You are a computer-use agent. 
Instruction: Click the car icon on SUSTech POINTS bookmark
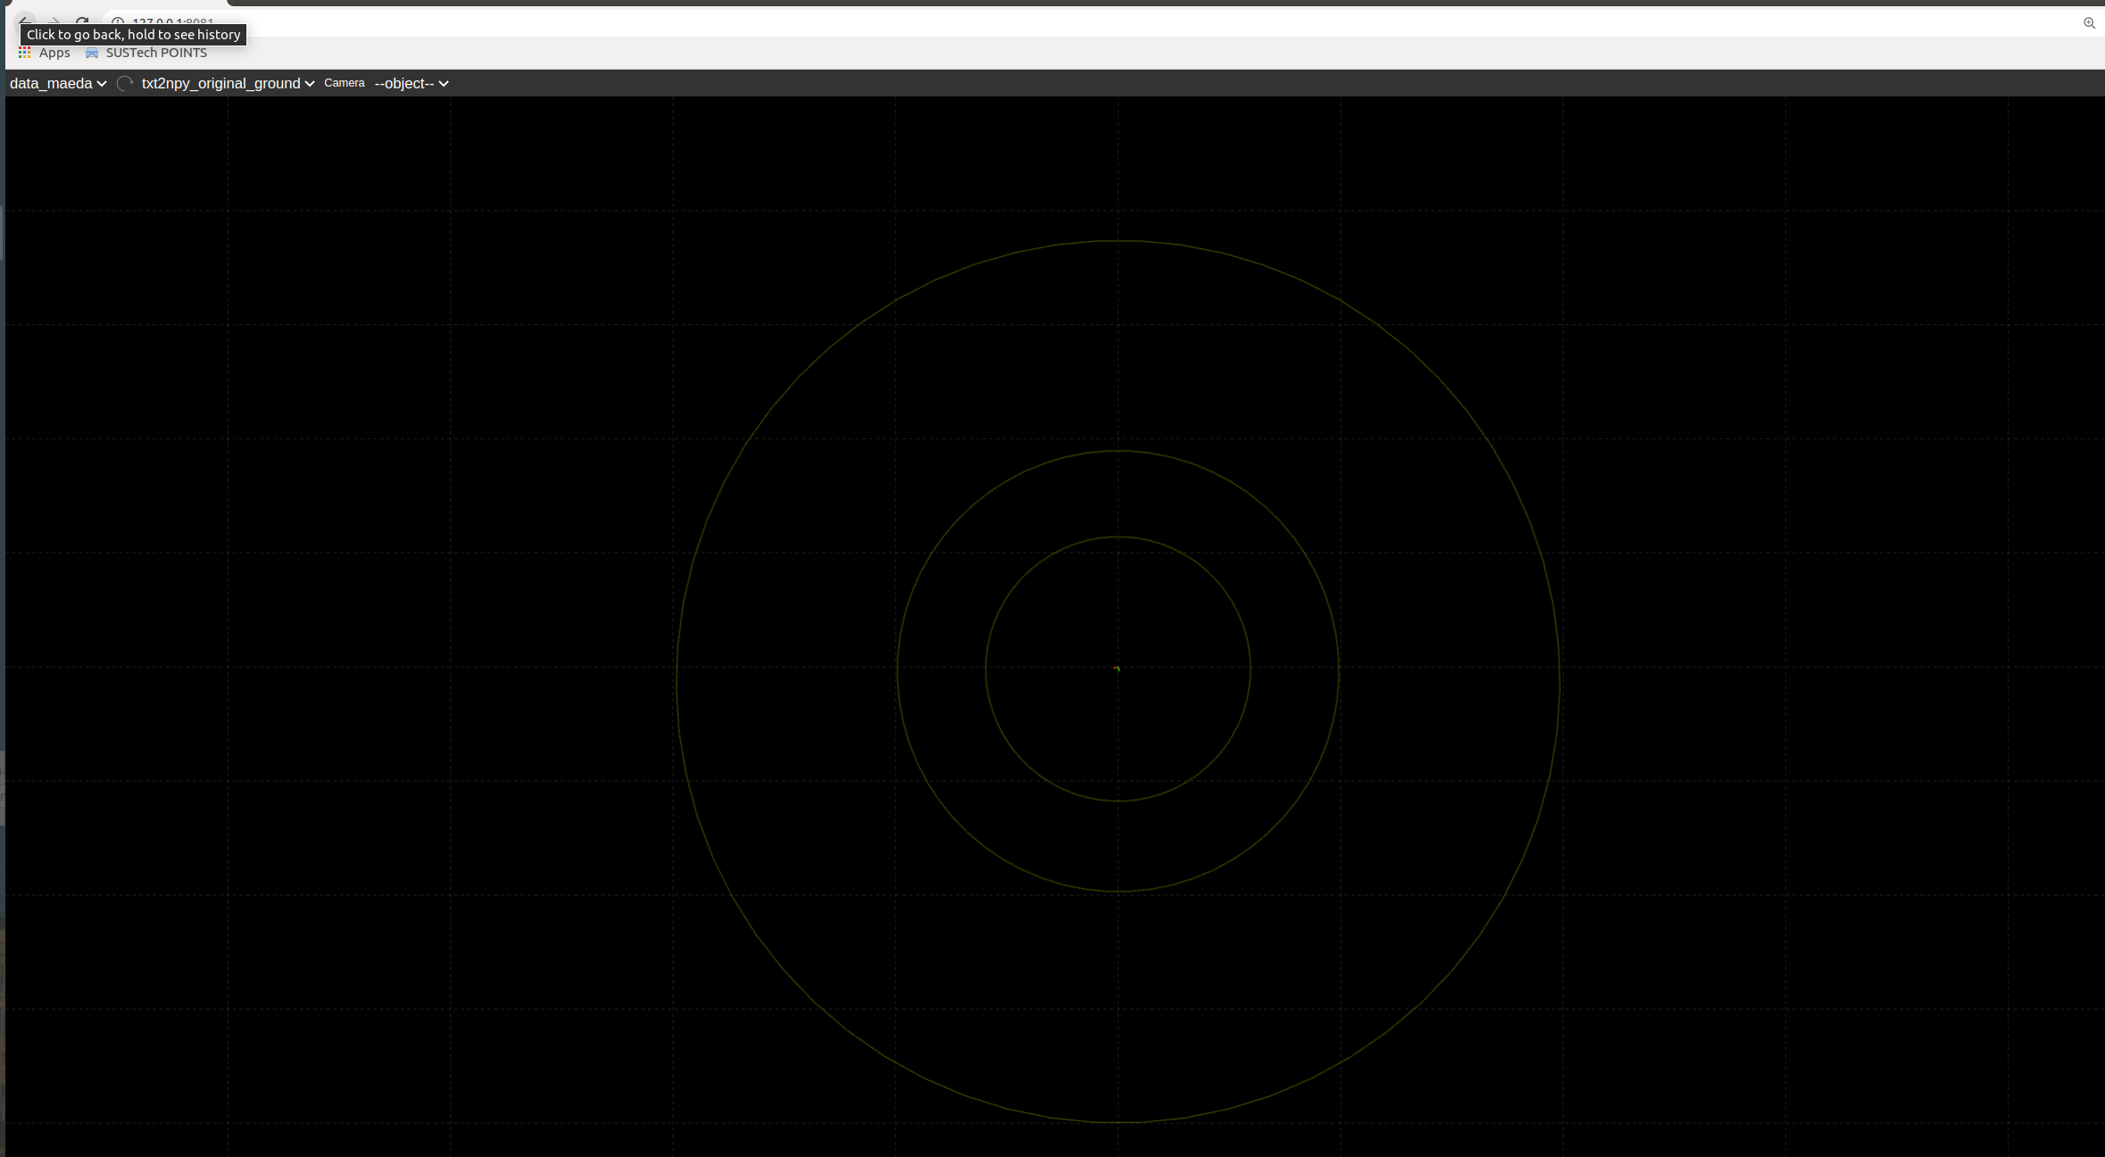coord(92,53)
